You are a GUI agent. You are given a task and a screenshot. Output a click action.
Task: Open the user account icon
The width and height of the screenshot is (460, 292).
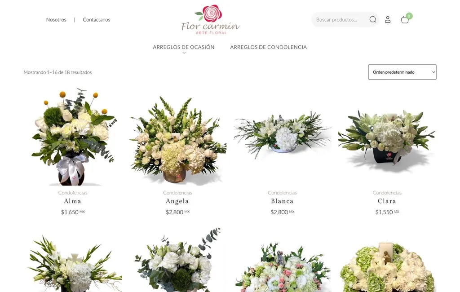point(388,20)
